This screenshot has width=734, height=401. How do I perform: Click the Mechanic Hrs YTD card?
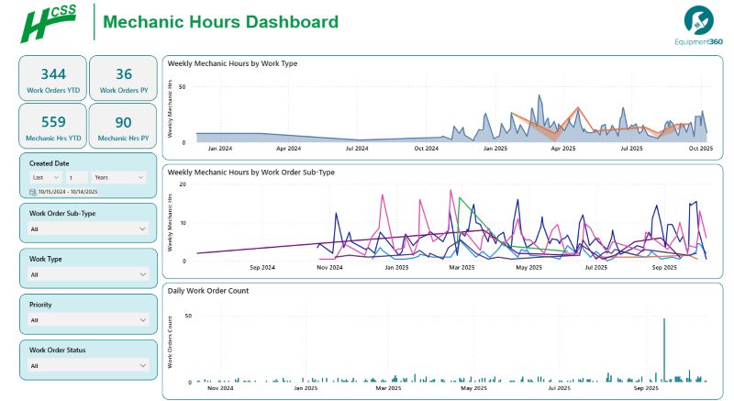click(x=53, y=126)
